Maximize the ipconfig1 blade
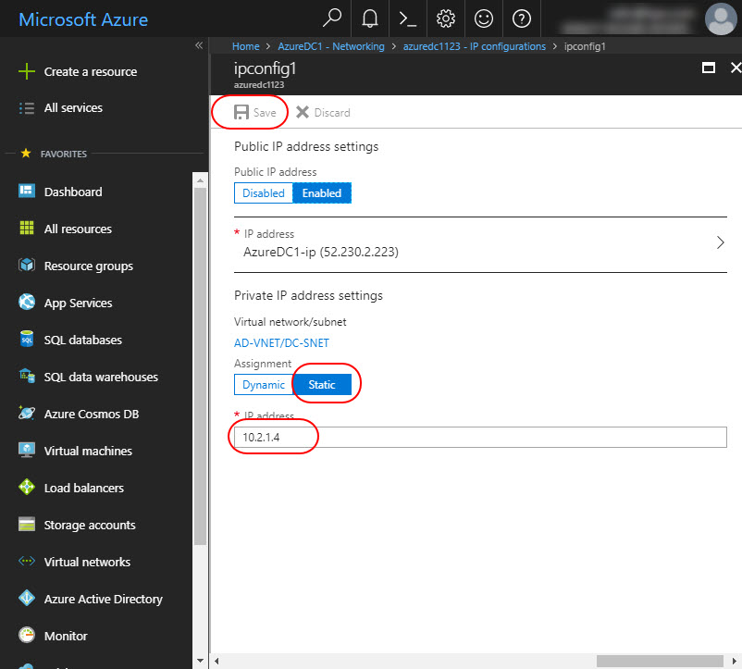The width and height of the screenshot is (742, 669). pyautogui.click(x=709, y=68)
